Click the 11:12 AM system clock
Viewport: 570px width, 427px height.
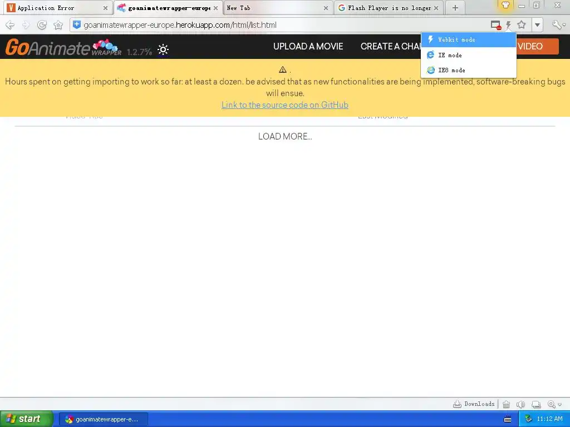(x=549, y=419)
